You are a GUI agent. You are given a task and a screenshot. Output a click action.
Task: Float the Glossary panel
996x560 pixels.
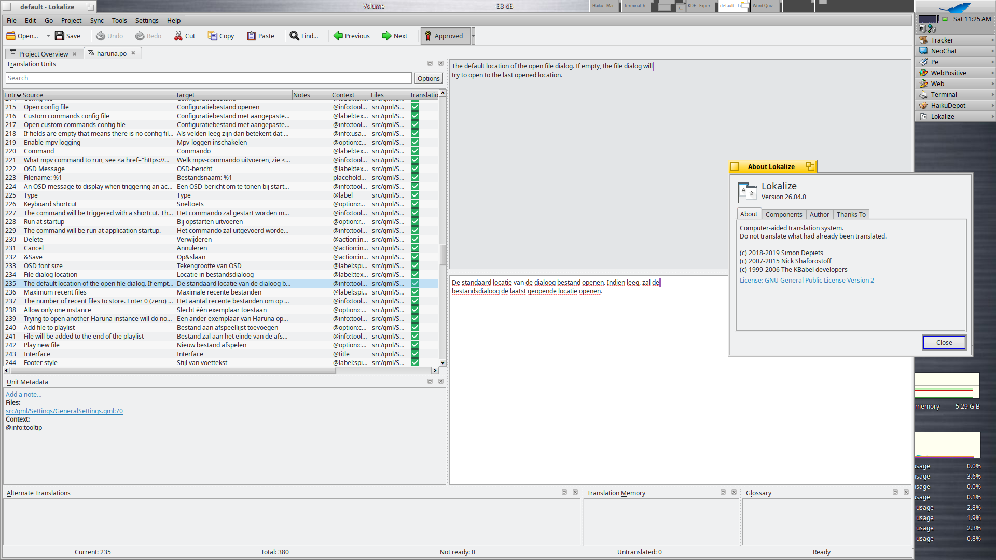895,493
